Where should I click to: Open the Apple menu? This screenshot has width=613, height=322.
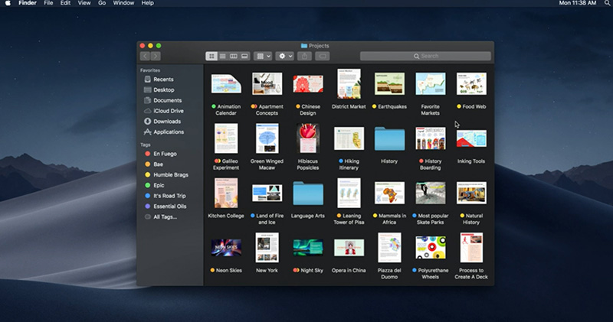coord(7,4)
